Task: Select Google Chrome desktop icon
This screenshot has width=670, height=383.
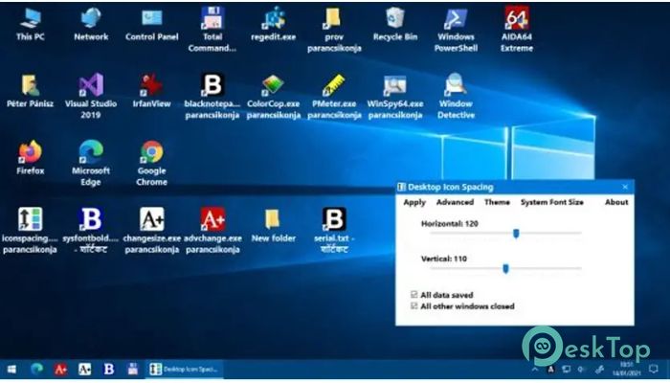Action: coord(151,164)
